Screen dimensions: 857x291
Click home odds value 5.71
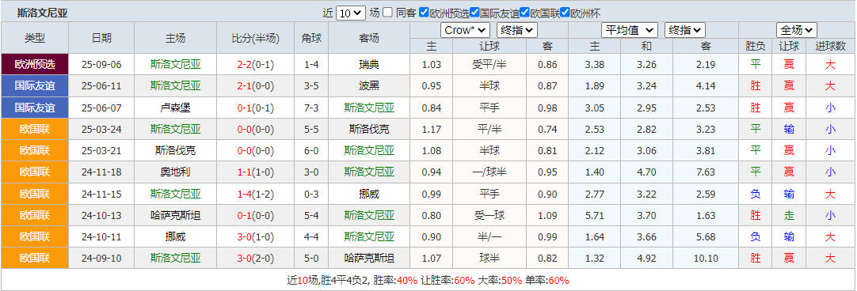(x=594, y=215)
